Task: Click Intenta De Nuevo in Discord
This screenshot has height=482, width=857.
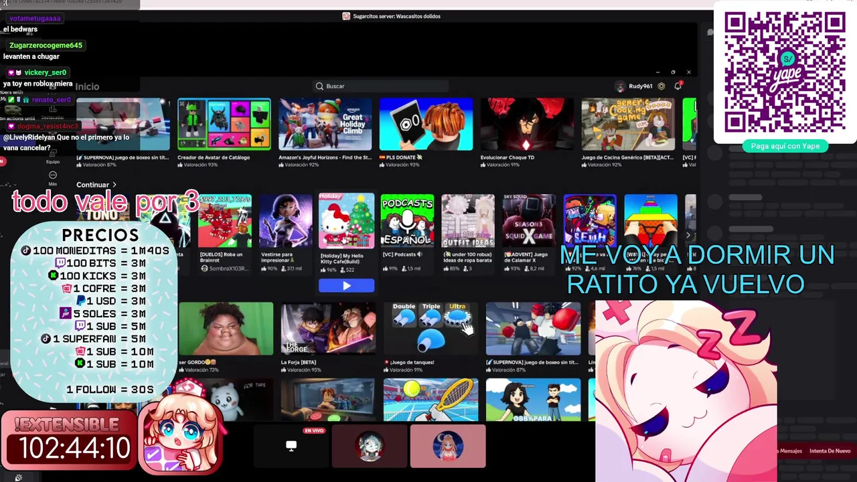Action: [830, 451]
